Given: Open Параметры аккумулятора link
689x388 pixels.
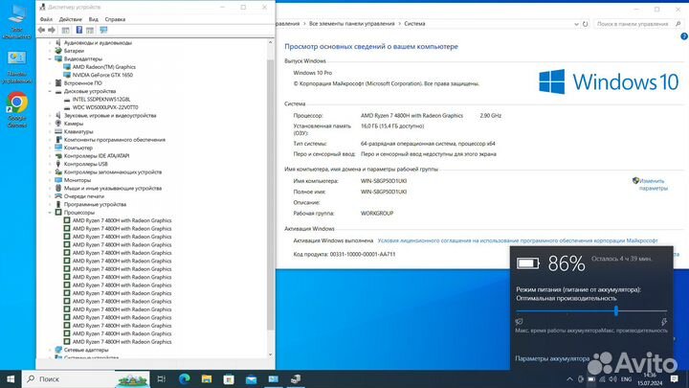Looking at the screenshot, I should tap(552, 358).
